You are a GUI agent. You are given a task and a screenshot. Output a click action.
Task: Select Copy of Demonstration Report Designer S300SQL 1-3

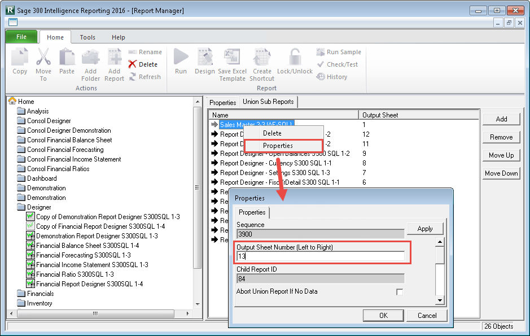click(x=103, y=217)
